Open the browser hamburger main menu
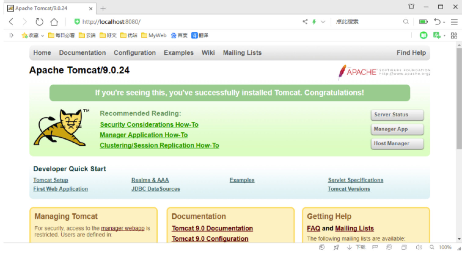Viewport: 462px width, 253px height. (454, 22)
